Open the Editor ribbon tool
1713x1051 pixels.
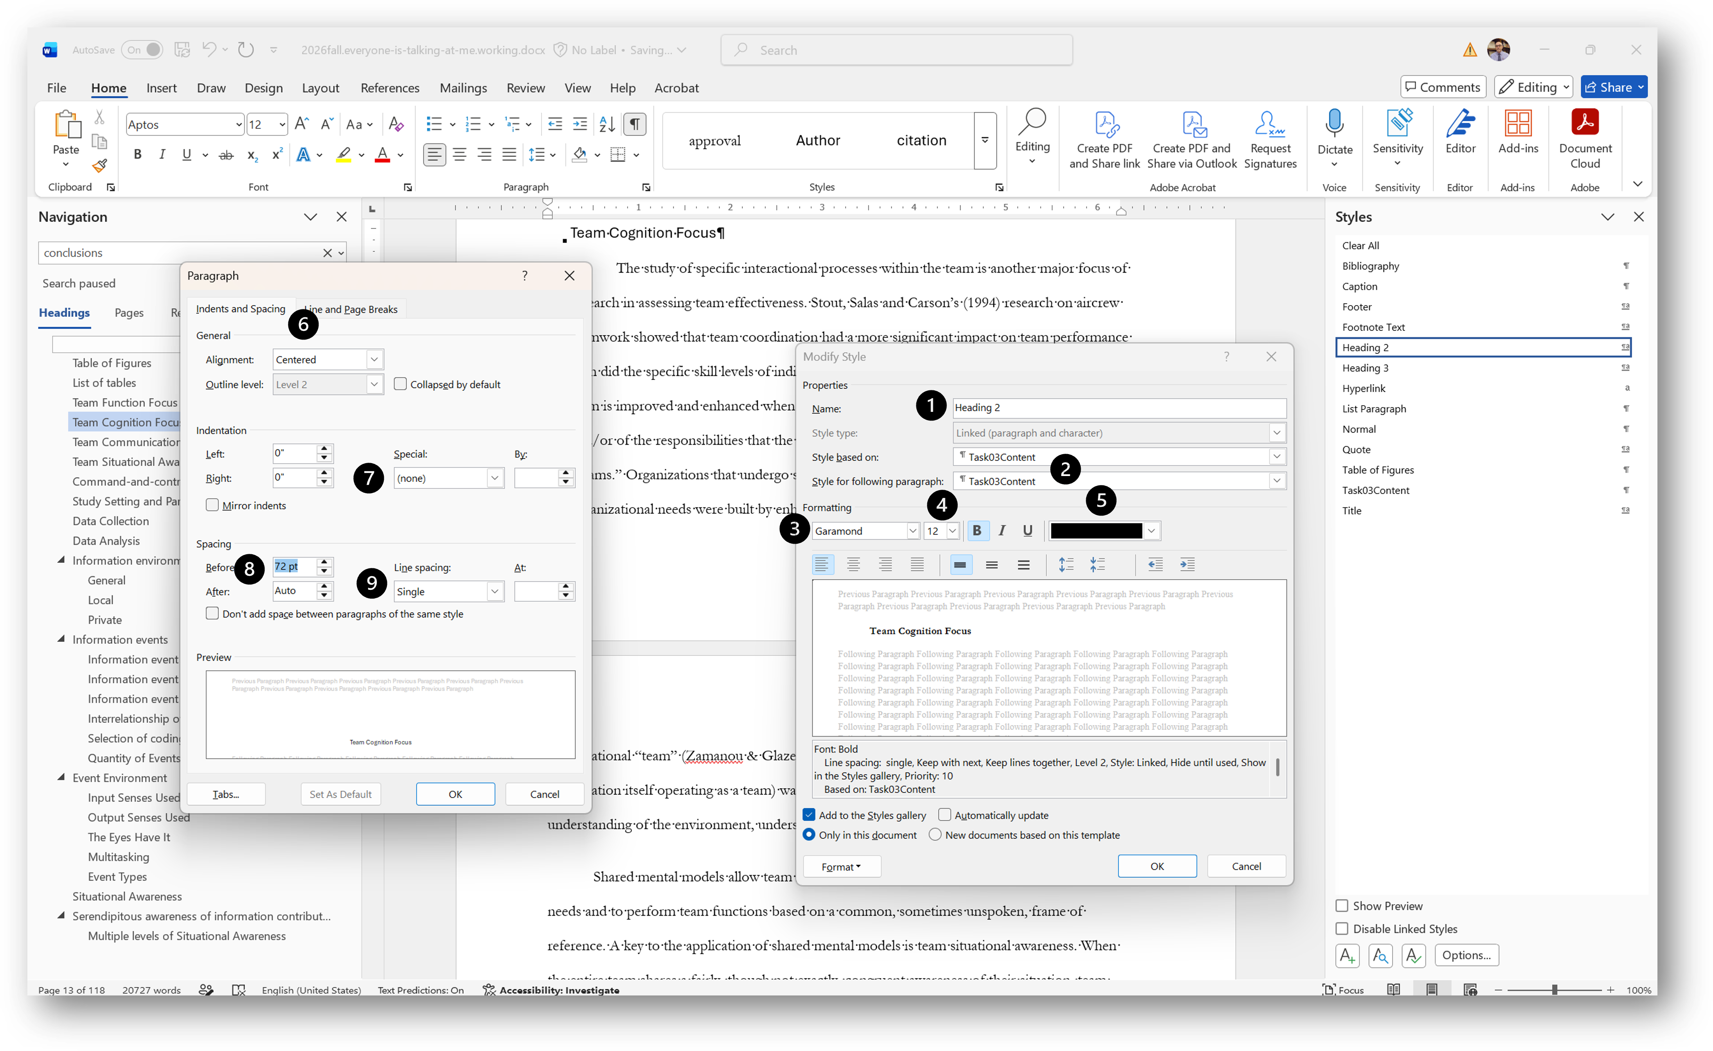tap(1460, 132)
